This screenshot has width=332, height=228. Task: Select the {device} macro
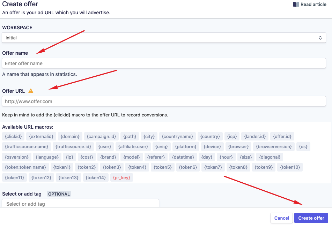pos(212,146)
